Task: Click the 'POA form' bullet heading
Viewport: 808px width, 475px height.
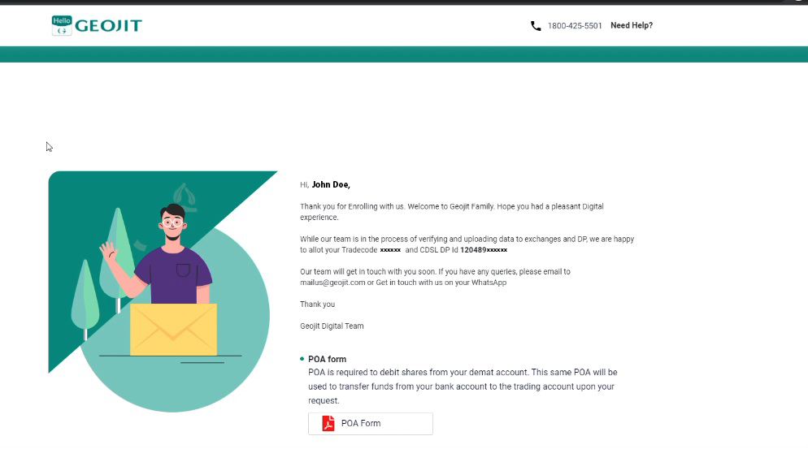Action: tap(328, 359)
